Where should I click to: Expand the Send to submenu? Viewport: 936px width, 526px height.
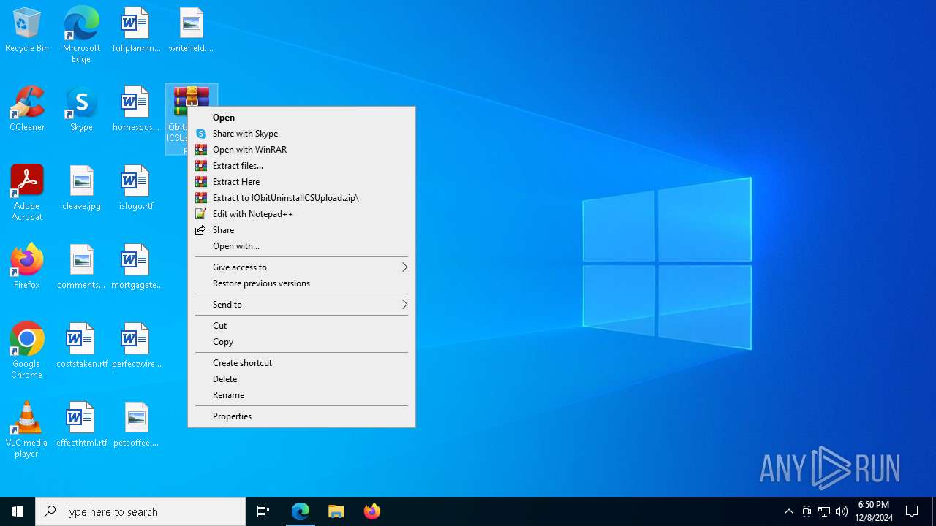click(x=301, y=305)
